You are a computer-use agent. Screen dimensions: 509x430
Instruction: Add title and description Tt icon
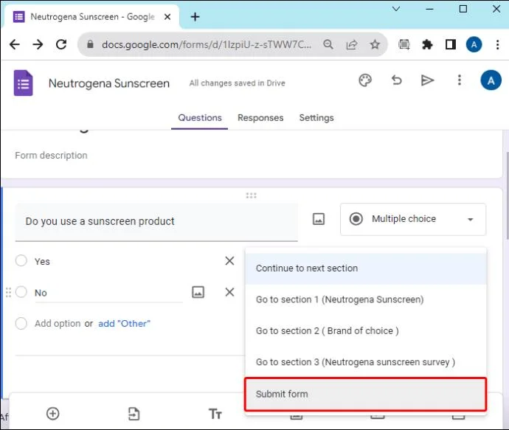pos(215,414)
